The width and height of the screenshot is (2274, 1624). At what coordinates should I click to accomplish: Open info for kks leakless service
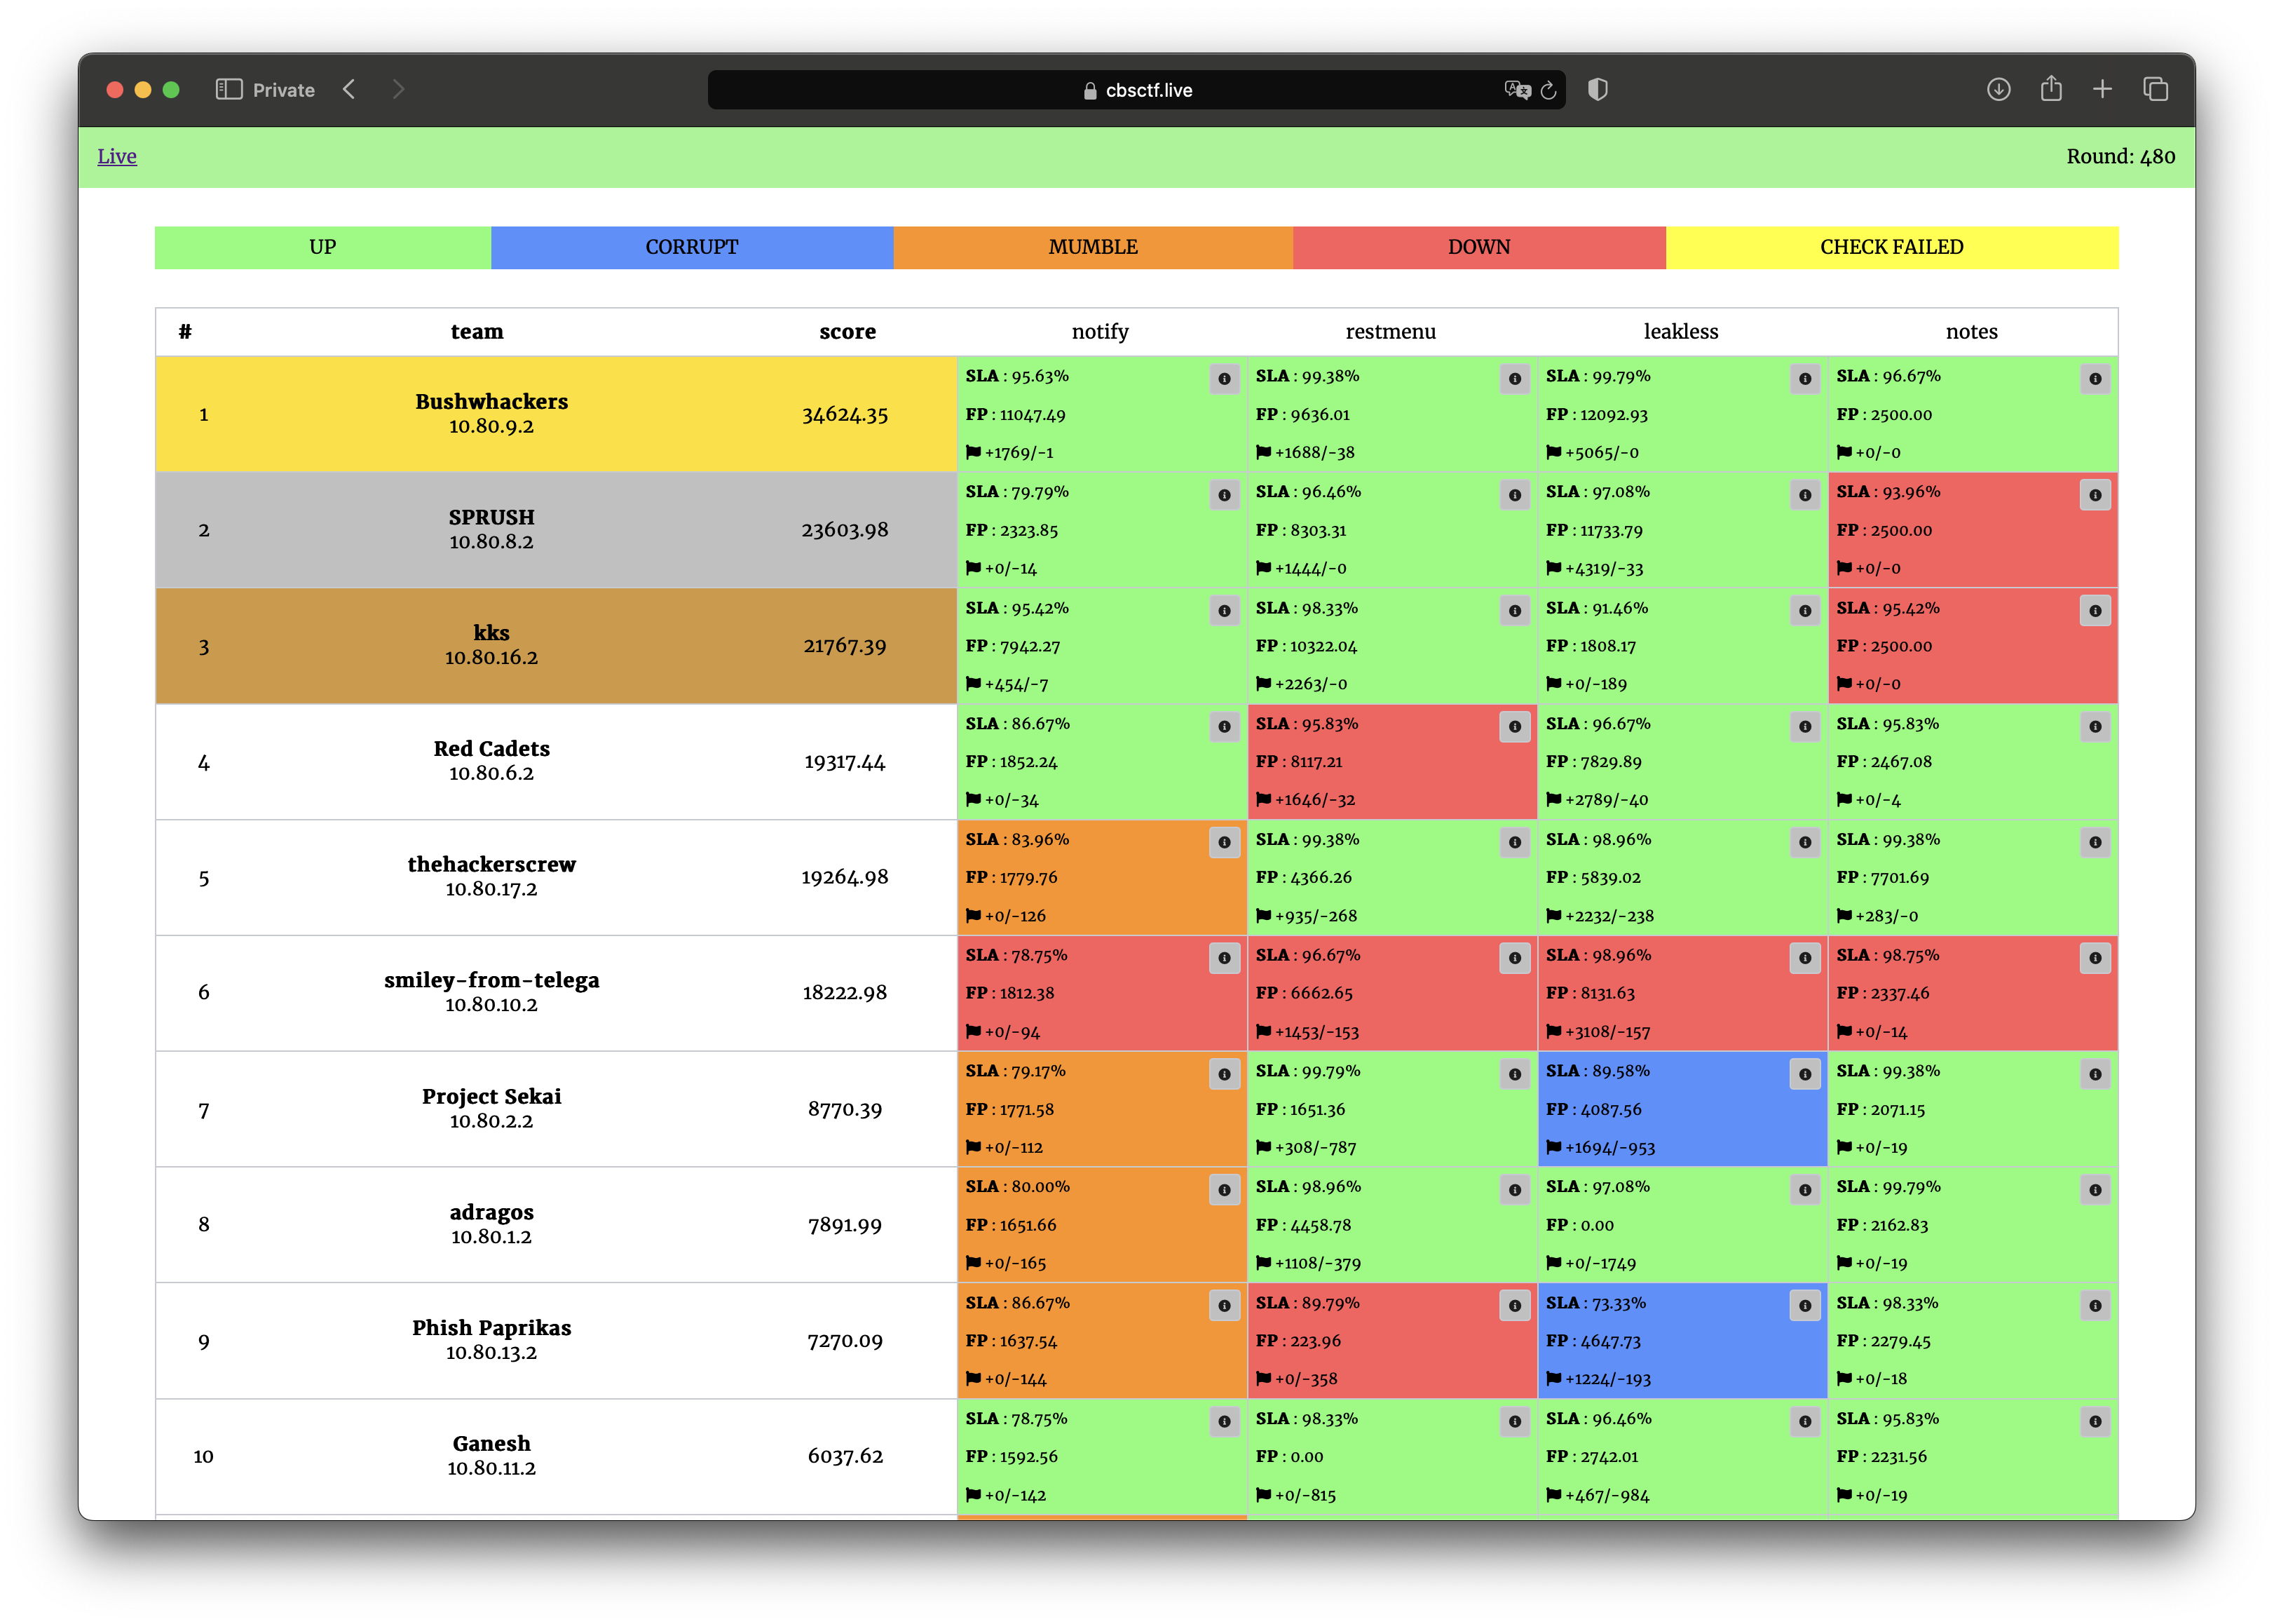tap(1805, 611)
